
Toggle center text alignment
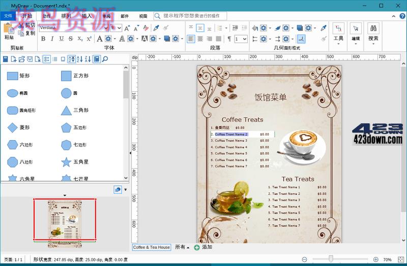pyautogui.click(x=200, y=39)
